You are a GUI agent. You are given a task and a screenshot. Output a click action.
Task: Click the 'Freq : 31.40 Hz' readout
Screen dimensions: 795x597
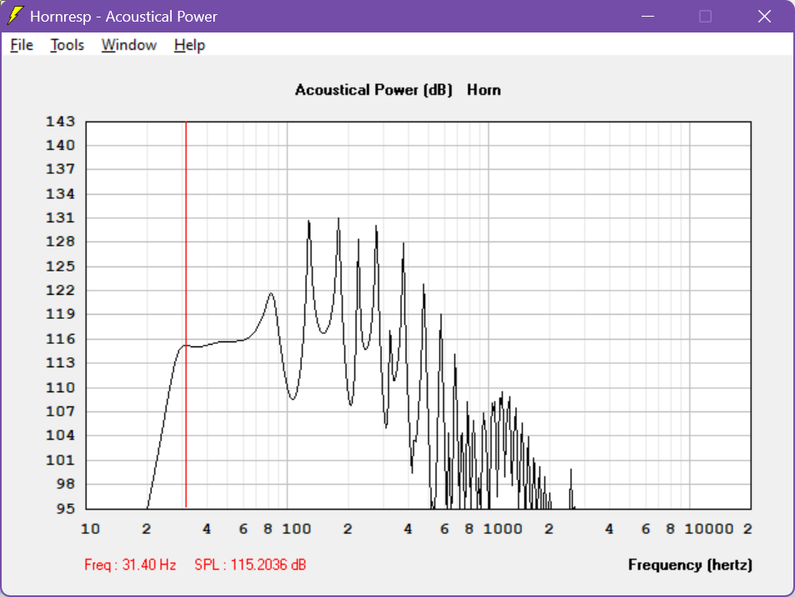[x=130, y=565]
